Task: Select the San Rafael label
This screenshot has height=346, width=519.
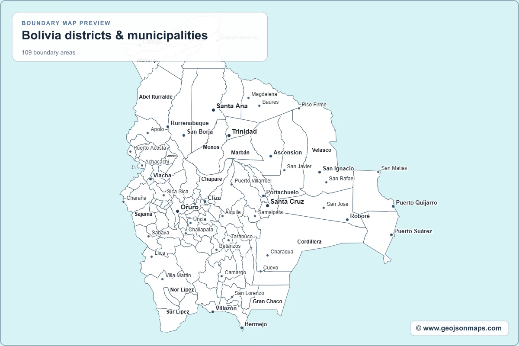Action: pos(342,179)
